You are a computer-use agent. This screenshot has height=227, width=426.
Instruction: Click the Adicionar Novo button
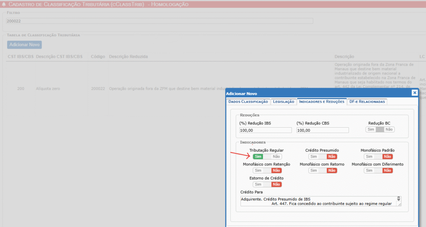point(25,44)
